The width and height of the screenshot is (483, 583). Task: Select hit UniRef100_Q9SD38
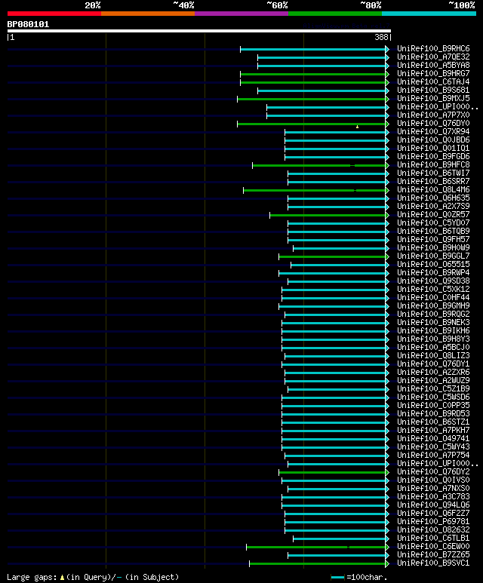[433, 281]
